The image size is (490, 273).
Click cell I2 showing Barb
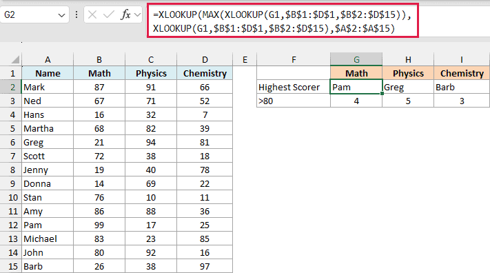coord(462,87)
